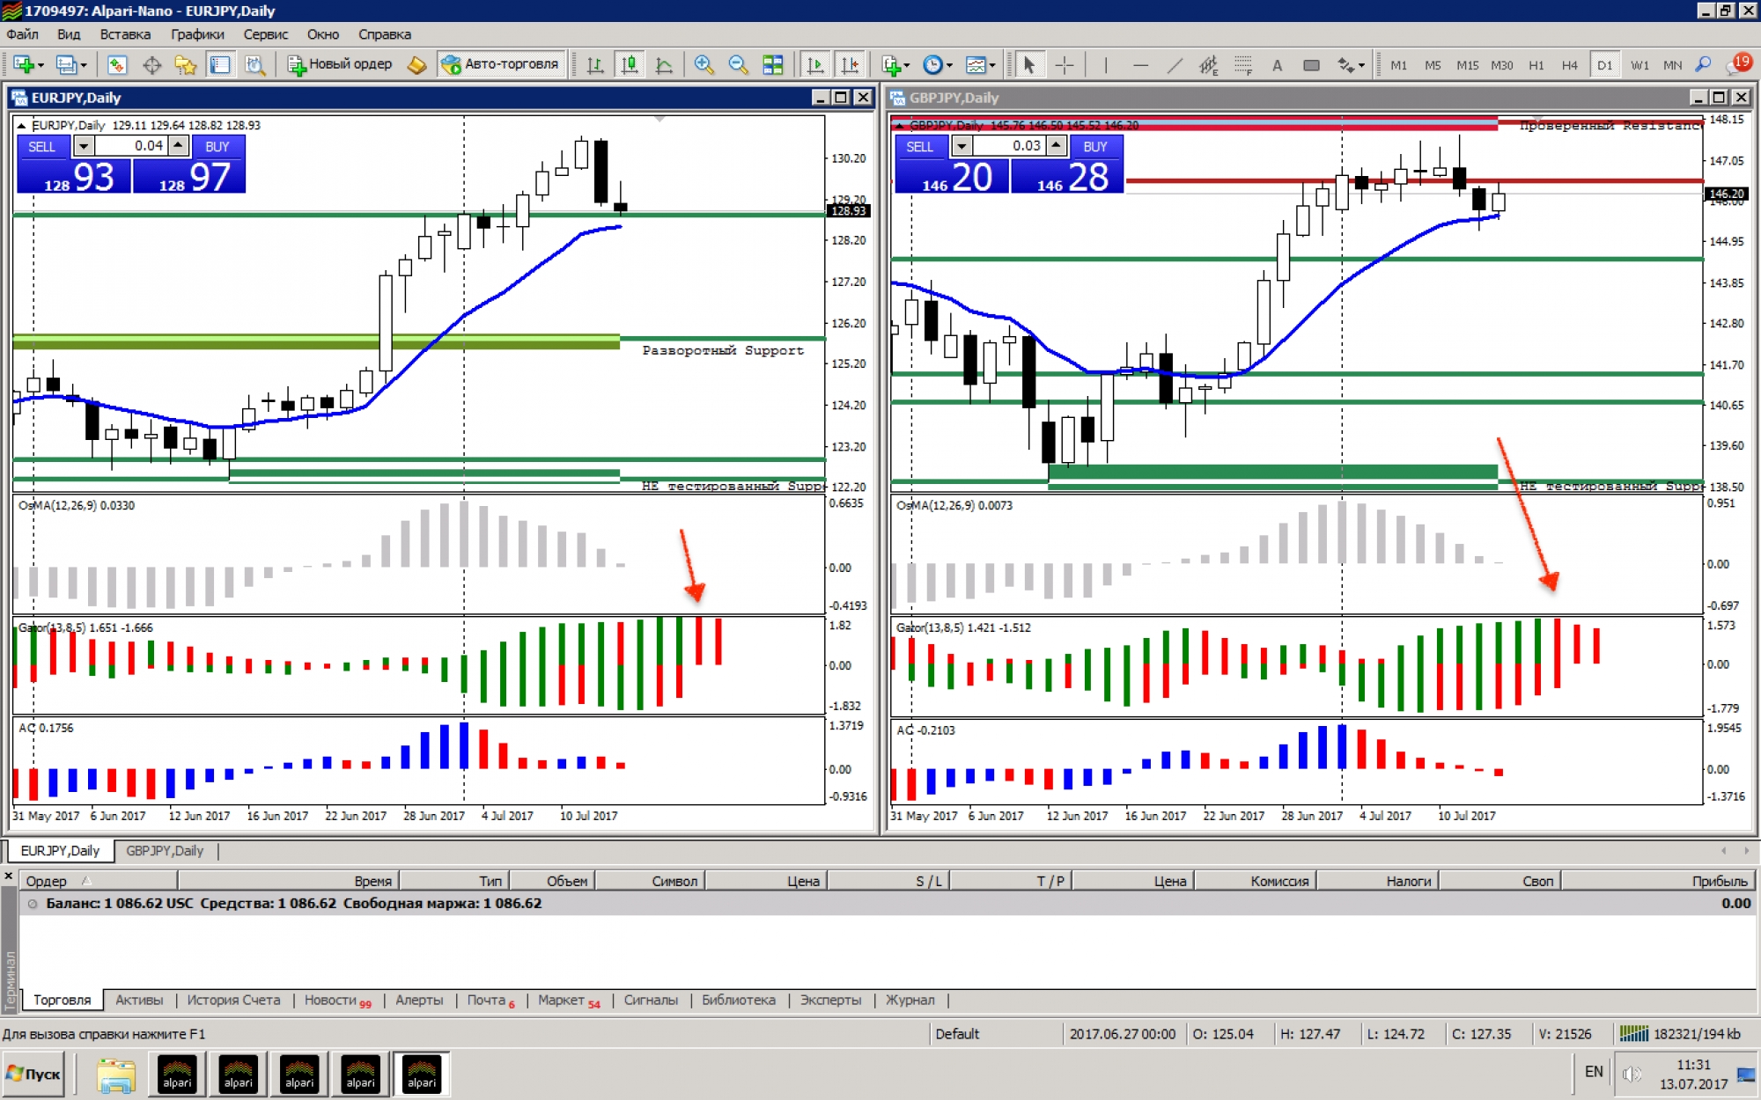Select the Crosshair cursor tool

[1064, 65]
